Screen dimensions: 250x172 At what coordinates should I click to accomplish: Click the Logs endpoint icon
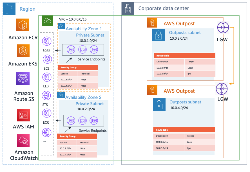[47, 41]
